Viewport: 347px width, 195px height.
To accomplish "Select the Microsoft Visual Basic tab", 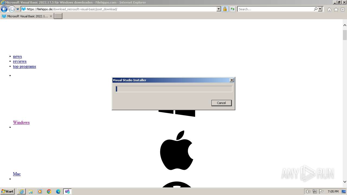I will [27, 16].
